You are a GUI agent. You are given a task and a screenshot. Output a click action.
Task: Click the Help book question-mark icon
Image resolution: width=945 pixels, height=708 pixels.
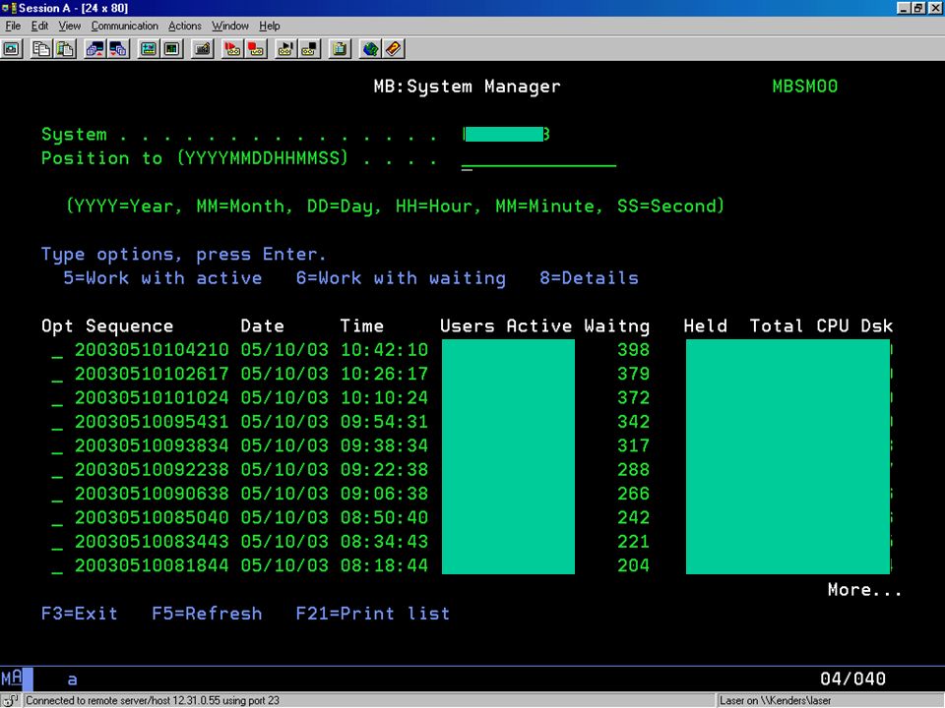coord(393,49)
